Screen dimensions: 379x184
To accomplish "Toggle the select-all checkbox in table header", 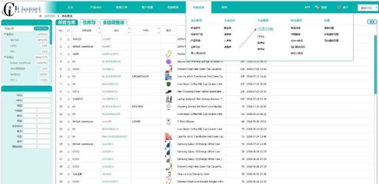I will (69, 31).
